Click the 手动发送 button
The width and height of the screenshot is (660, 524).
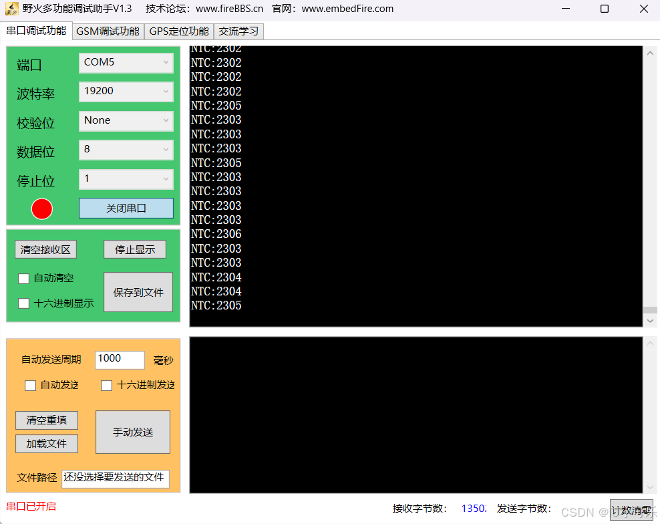(x=133, y=432)
